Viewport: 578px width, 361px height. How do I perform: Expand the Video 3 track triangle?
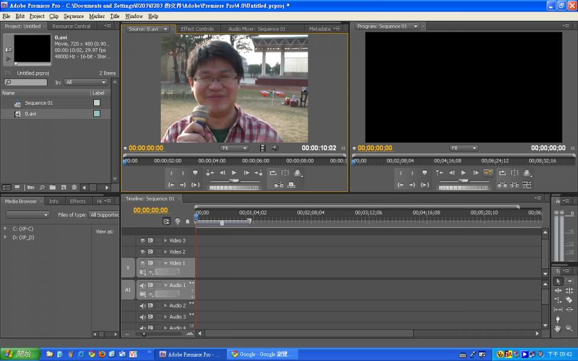point(166,241)
